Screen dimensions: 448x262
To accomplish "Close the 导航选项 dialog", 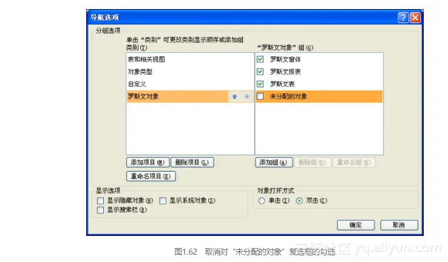I will [x=415, y=18].
